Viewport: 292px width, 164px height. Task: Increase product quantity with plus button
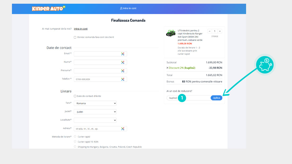220,31
